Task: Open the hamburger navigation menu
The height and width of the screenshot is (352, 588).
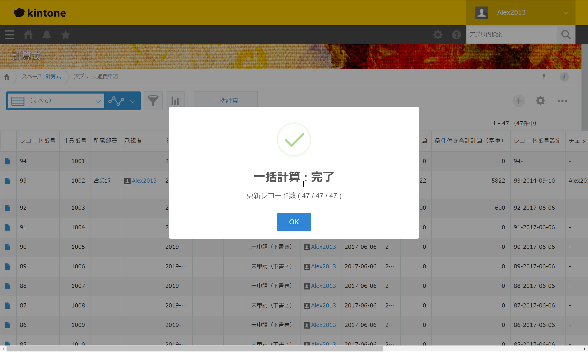Action: click(9, 34)
